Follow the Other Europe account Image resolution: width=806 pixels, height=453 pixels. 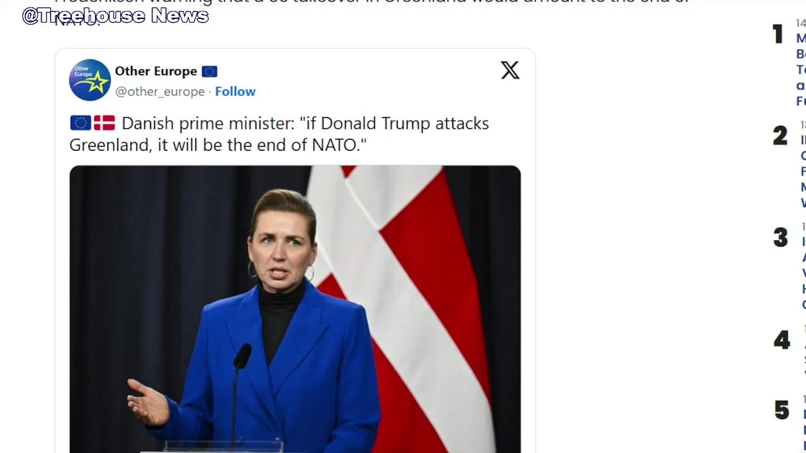(235, 91)
